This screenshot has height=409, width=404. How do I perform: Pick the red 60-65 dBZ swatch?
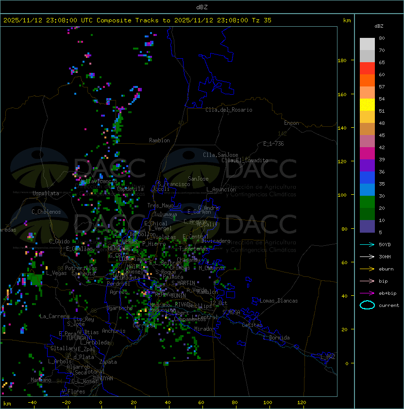tap(367, 68)
